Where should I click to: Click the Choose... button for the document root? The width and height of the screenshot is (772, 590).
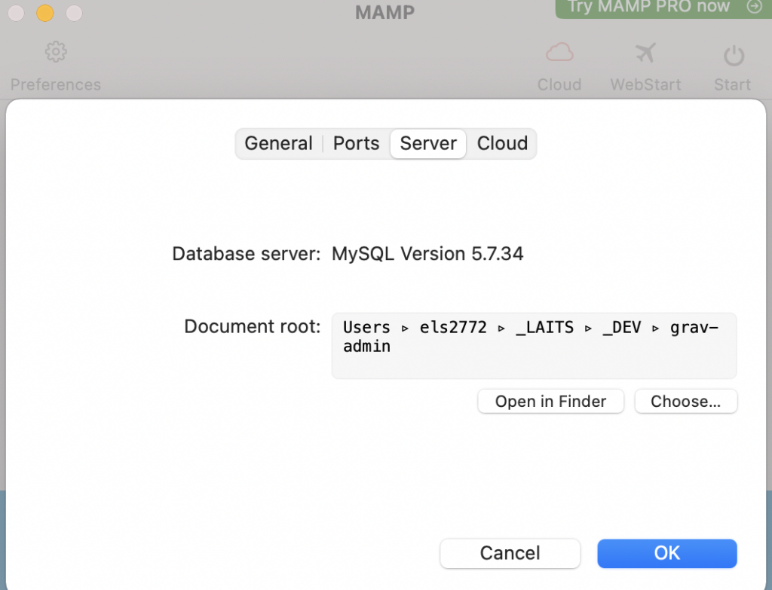pyautogui.click(x=686, y=401)
